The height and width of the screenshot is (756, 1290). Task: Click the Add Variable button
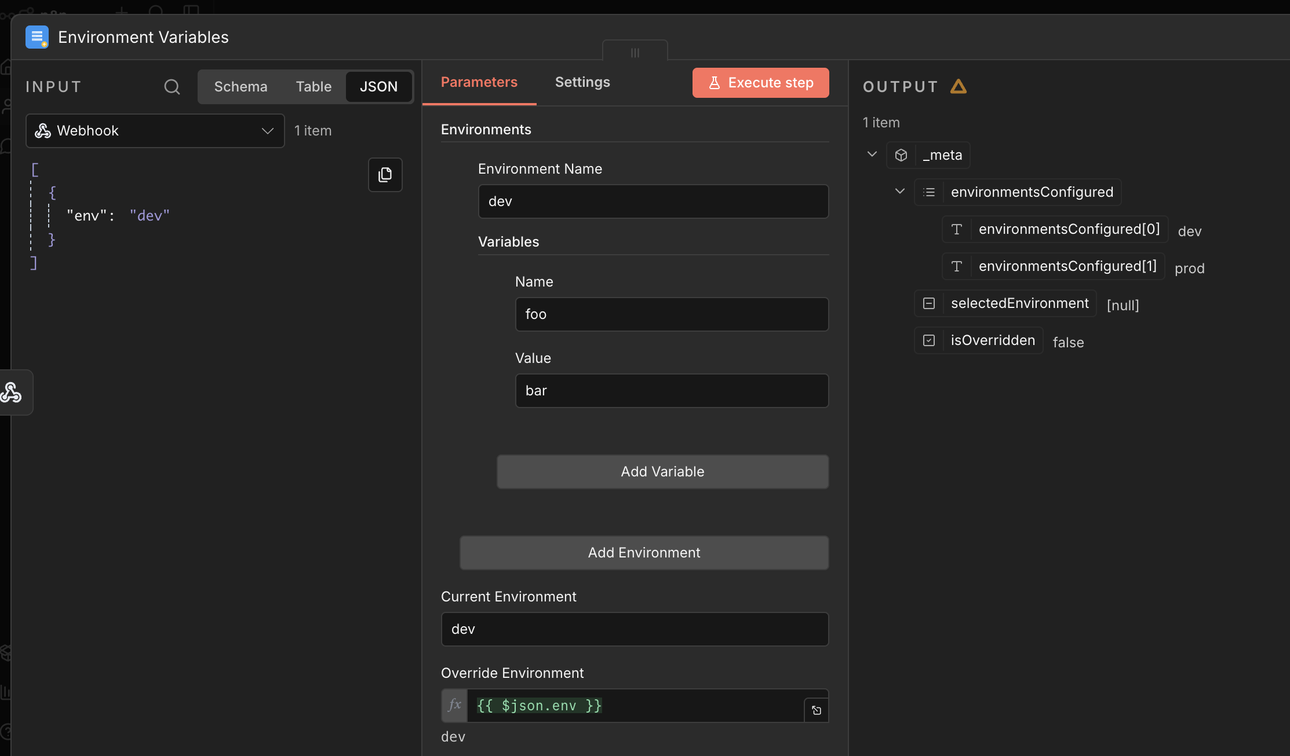pos(662,472)
